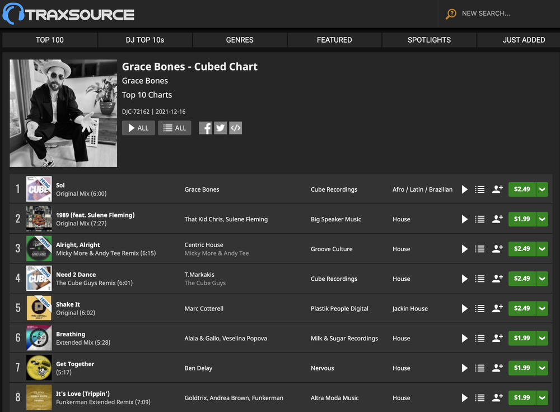Viewport: 560px width, 412px height.
Task: Open the TOP 100 tab
Action: (50, 40)
